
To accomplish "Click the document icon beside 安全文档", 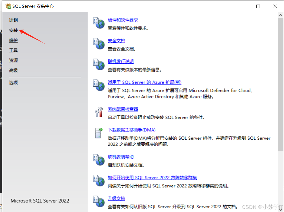I will coord(99,44).
